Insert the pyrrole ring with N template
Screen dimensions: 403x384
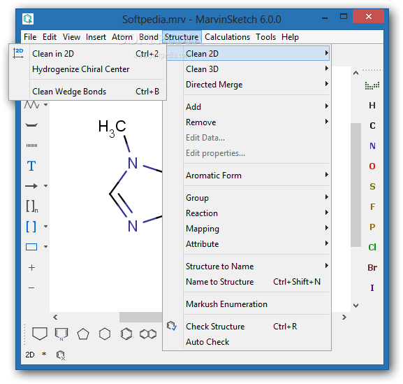coord(61,334)
